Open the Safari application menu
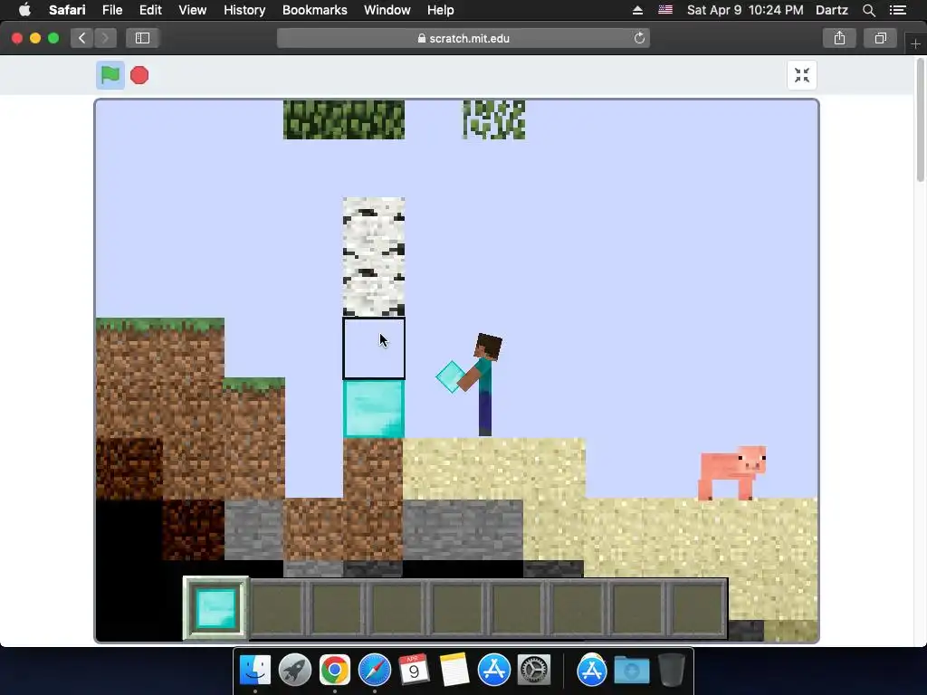 tap(67, 10)
